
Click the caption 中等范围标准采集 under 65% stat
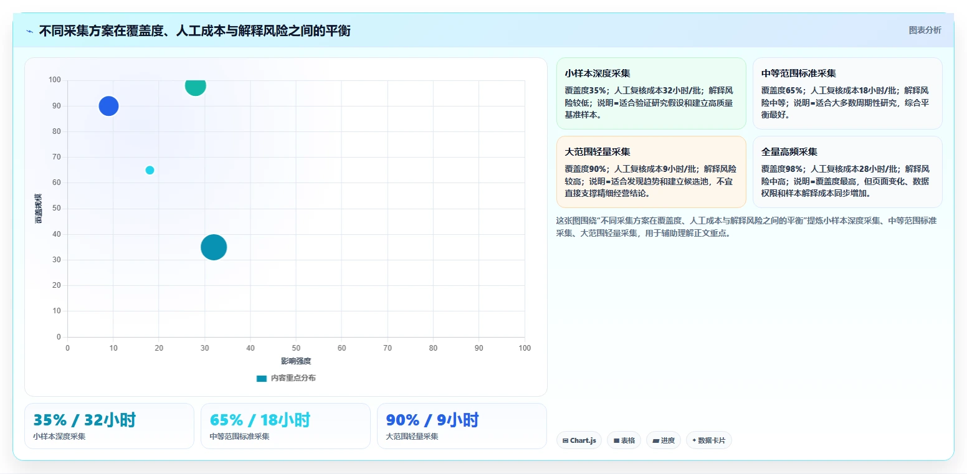click(x=240, y=437)
